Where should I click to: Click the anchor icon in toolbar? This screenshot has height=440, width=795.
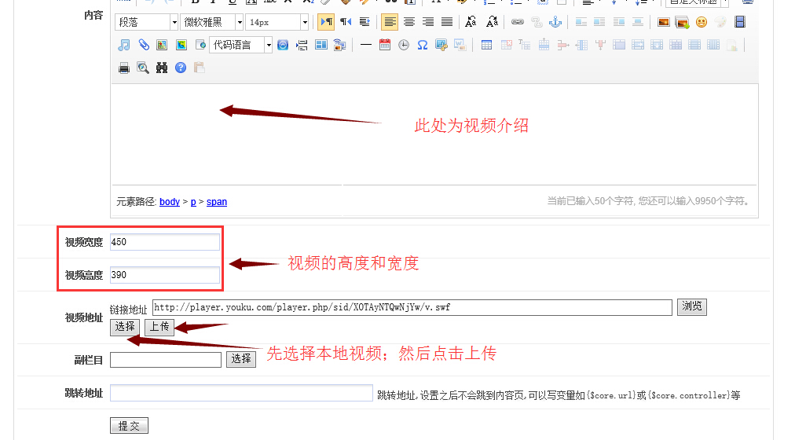pyautogui.click(x=555, y=22)
